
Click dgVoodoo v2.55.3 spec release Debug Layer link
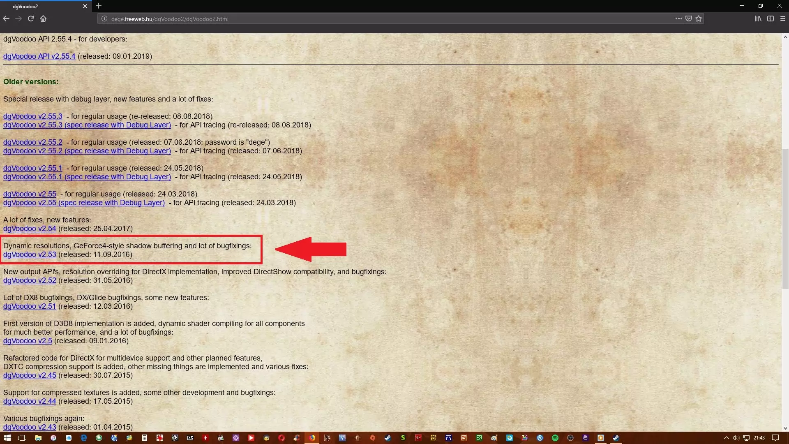(87, 125)
